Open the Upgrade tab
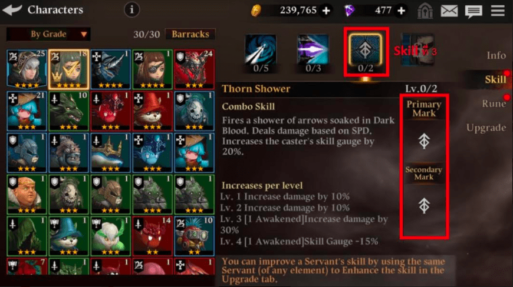 click(x=486, y=128)
